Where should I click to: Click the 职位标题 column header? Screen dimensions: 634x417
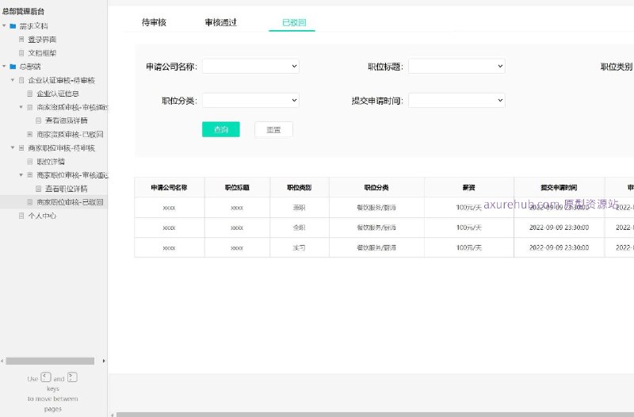(x=237, y=187)
